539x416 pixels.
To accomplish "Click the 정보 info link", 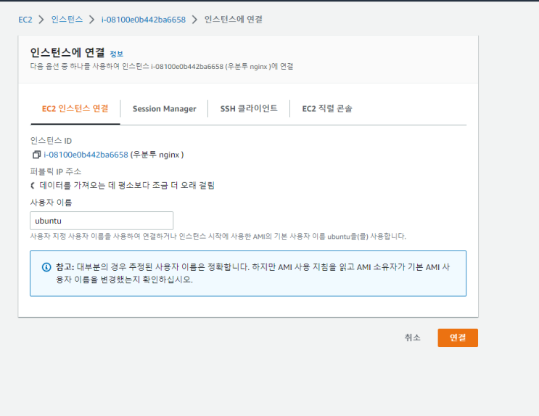I will click(116, 54).
